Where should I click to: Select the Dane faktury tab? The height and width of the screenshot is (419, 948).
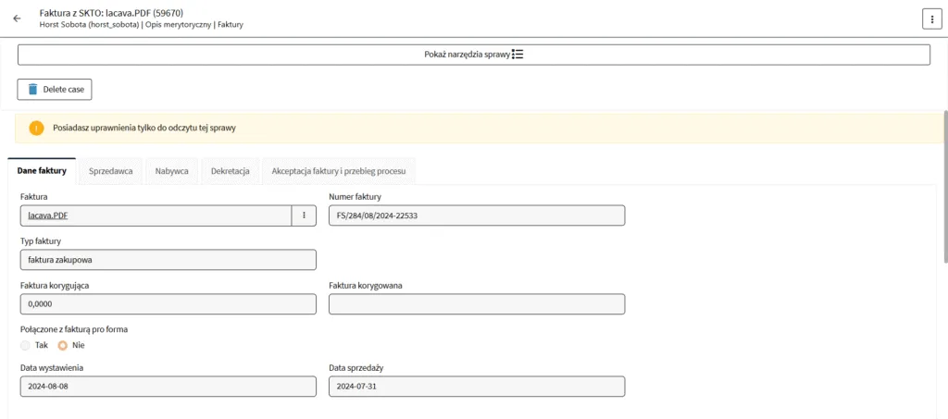point(42,171)
